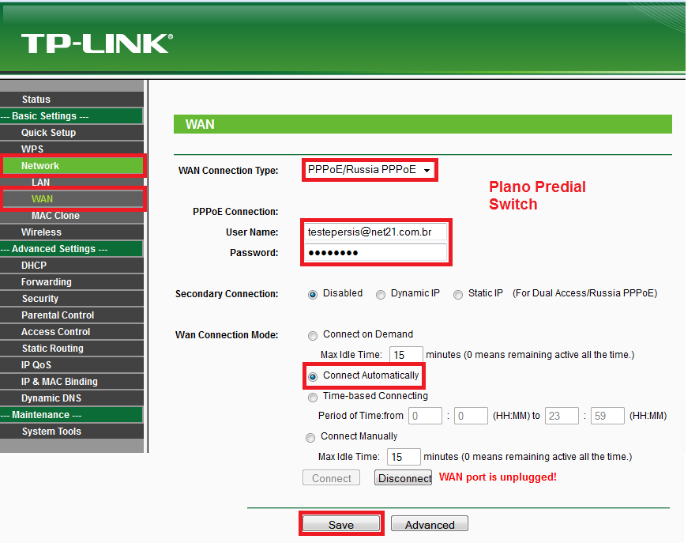Screen dimensions: 699x543
Task: Open Quick Setup menu item
Action: tap(72, 133)
